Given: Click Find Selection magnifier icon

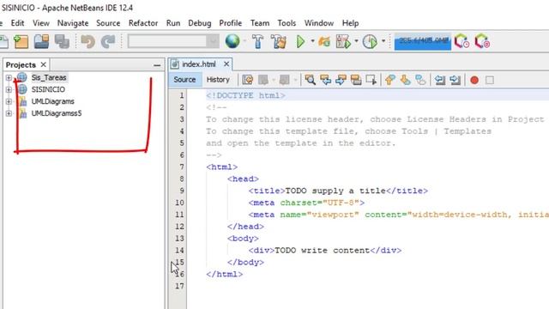Looking at the screenshot, I should tap(310, 80).
